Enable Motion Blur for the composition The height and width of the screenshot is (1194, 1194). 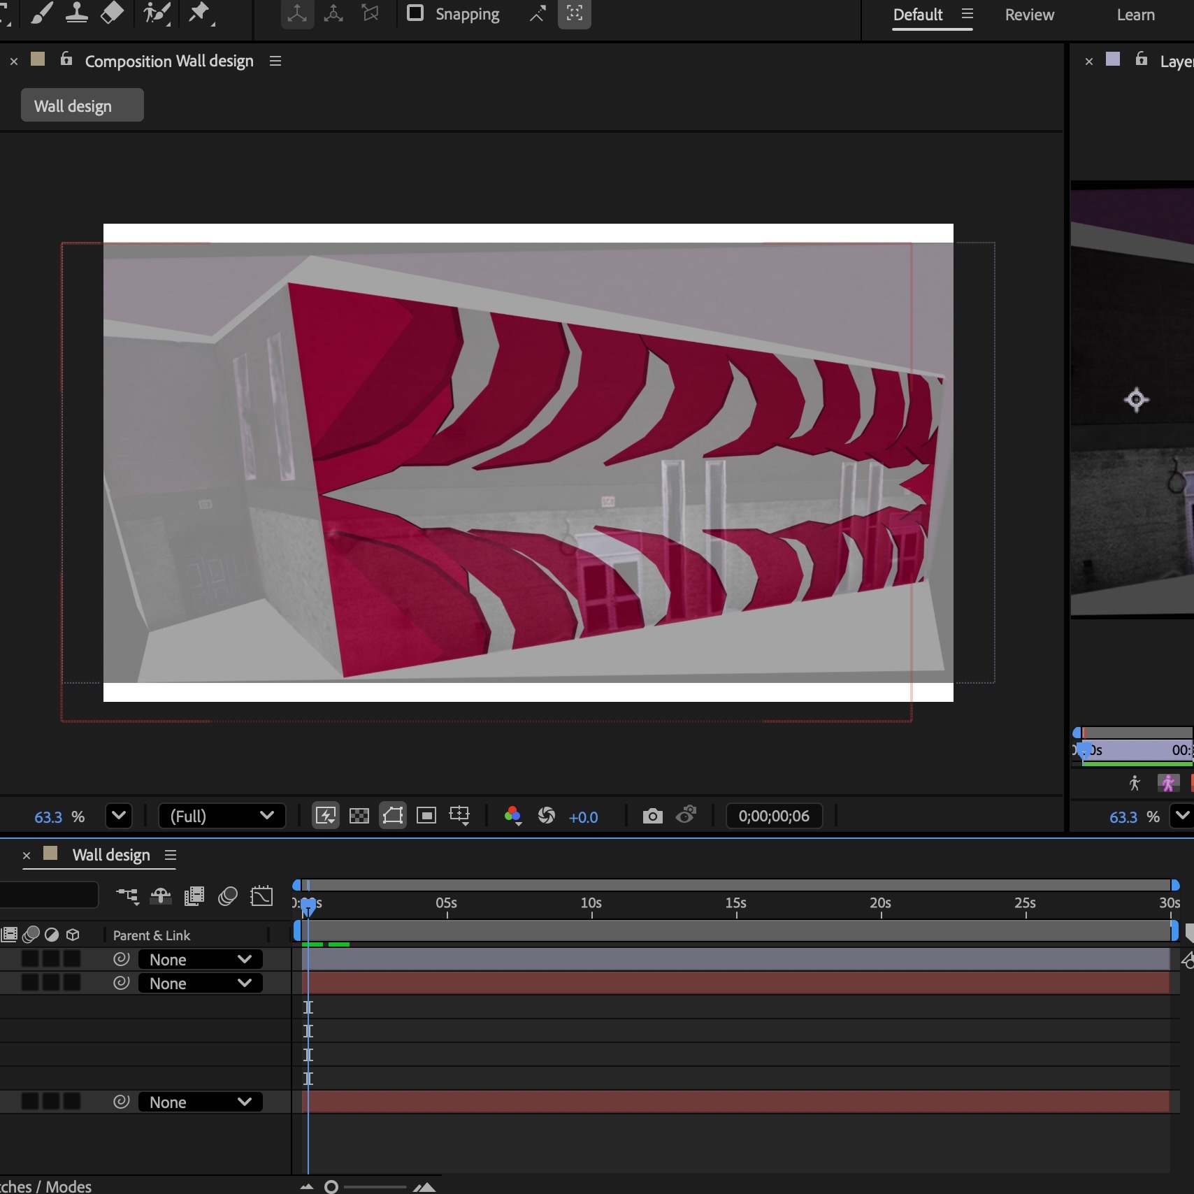[x=228, y=895]
